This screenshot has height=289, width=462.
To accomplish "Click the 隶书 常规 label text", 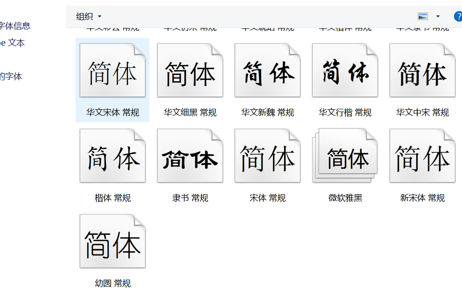I will click(x=190, y=198).
